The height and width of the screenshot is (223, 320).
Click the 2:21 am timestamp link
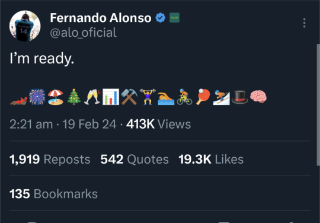pyautogui.click(x=31, y=124)
